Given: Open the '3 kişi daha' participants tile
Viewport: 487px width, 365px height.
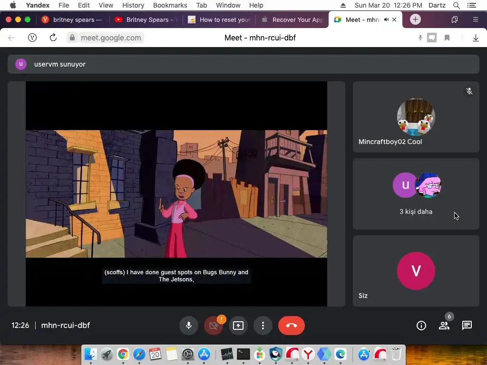Looking at the screenshot, I should point(416,194).
